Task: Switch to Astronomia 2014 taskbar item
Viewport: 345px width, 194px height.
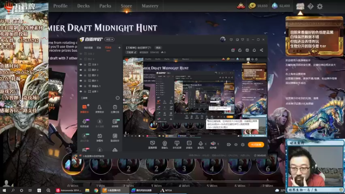Action: coord(69,190)
